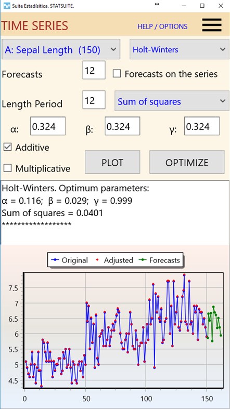The image size is (230, 409).
Task: Check the Multiplicative checkbox
Action: click(x=8, y=168)
